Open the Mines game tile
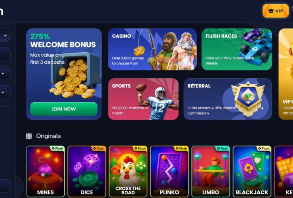 click(x=46, y=171)
